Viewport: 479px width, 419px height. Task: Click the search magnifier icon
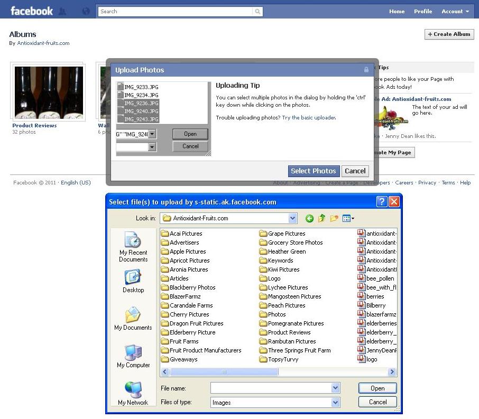pos(257,11)
